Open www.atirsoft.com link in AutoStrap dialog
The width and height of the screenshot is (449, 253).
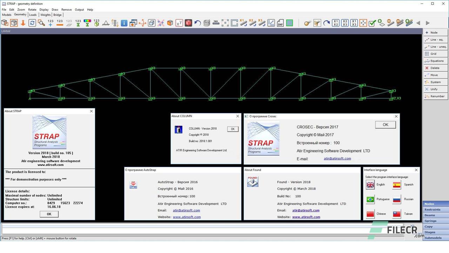click(187, 217)
